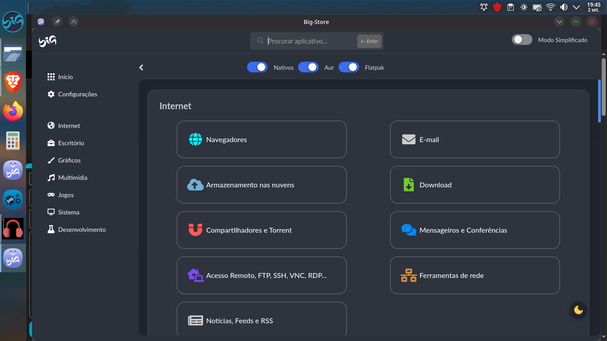Open brightness settings in tray

[x=524, y=7]
